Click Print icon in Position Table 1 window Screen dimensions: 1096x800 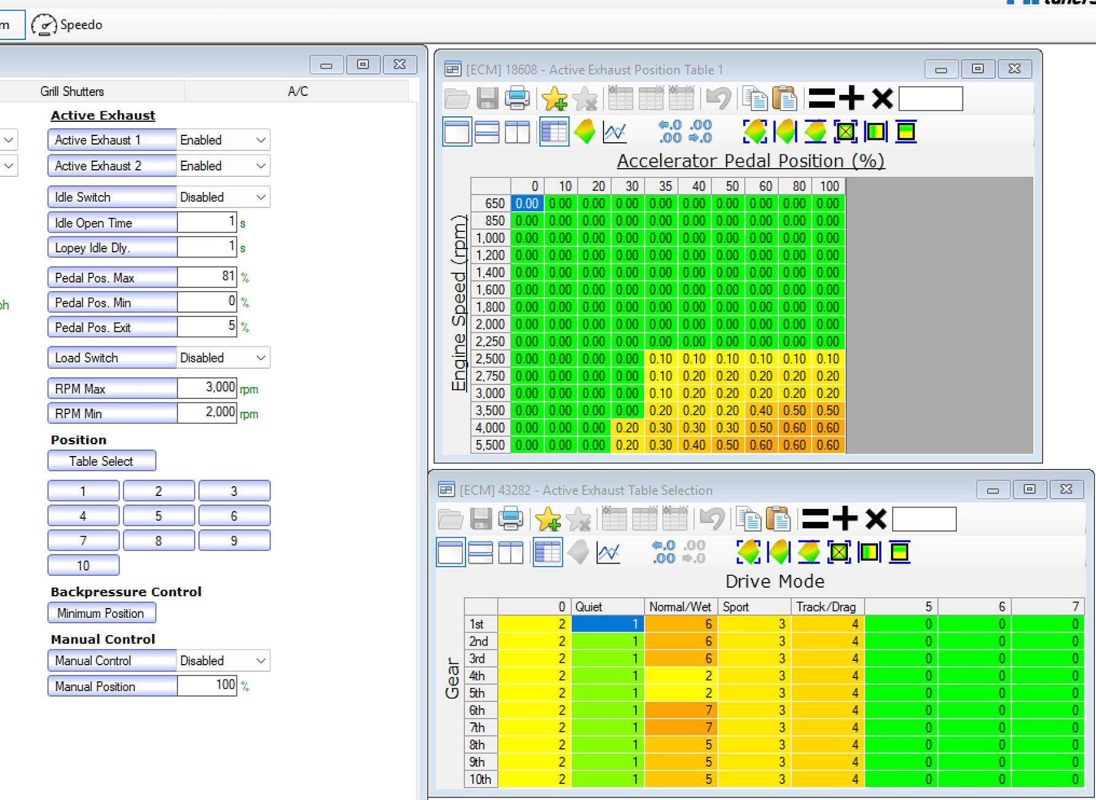[517, 98]
